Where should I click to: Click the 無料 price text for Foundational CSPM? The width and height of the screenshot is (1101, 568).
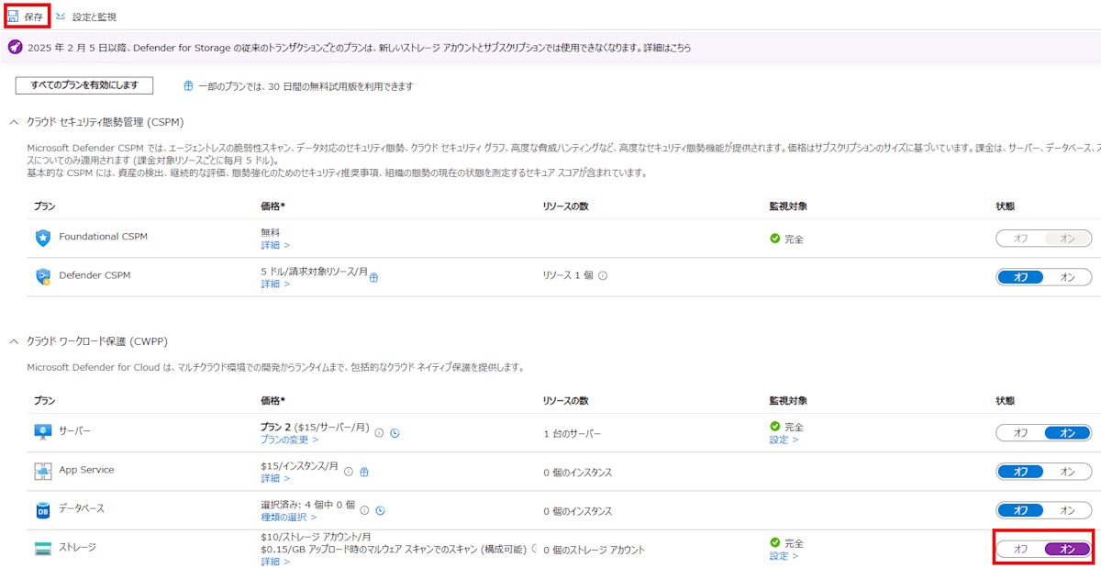pos(270,232)
